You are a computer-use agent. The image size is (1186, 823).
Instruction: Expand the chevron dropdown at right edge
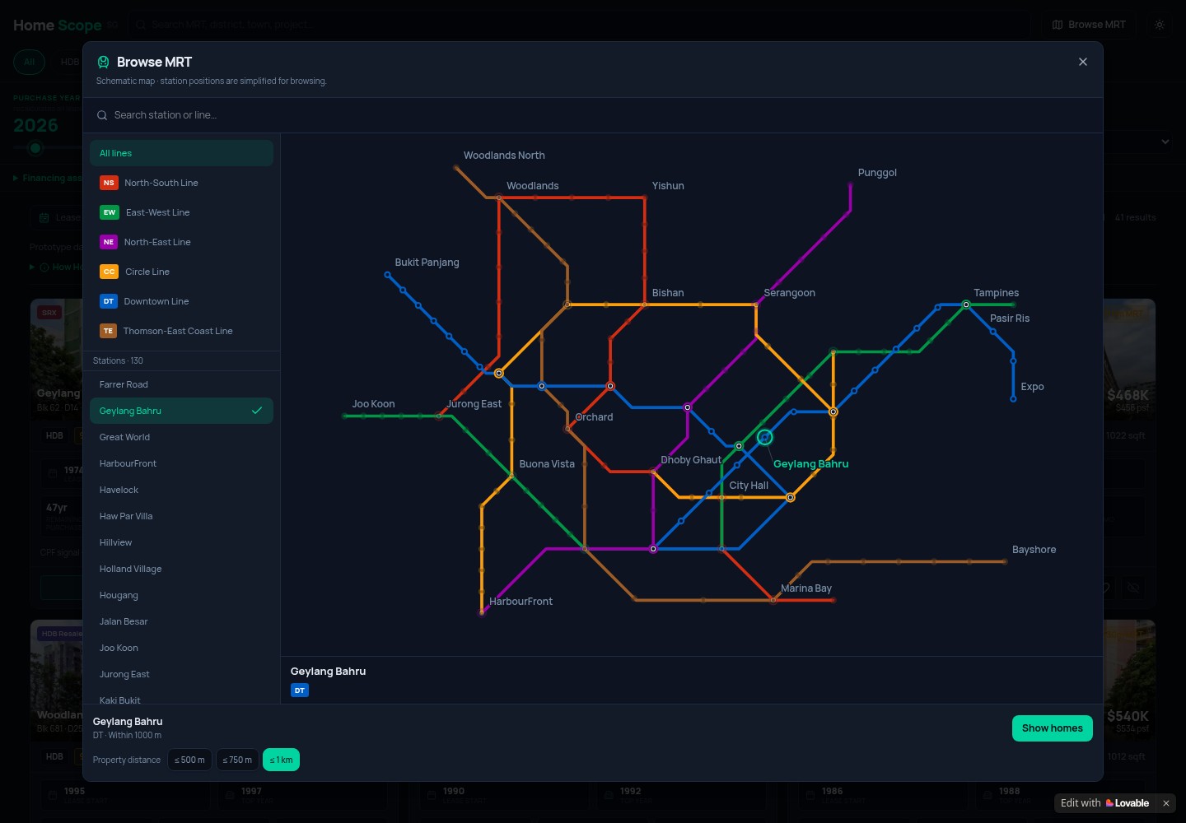[1165, 142]
